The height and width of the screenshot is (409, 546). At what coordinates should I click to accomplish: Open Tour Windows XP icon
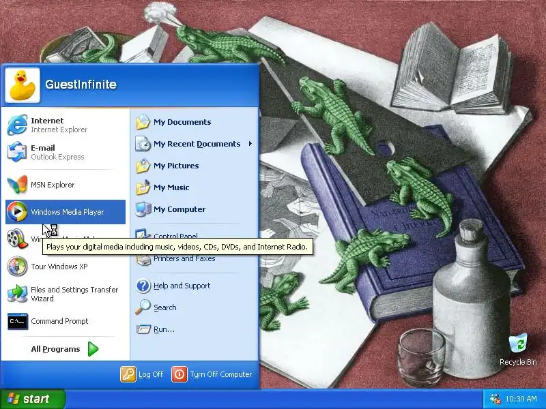[x=17, y=267]
